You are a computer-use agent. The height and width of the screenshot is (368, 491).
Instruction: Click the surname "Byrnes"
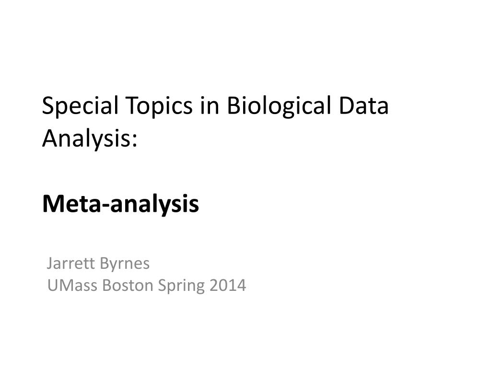coord(125,264)
